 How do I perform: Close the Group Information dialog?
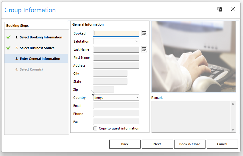click(x=233, y=9)
